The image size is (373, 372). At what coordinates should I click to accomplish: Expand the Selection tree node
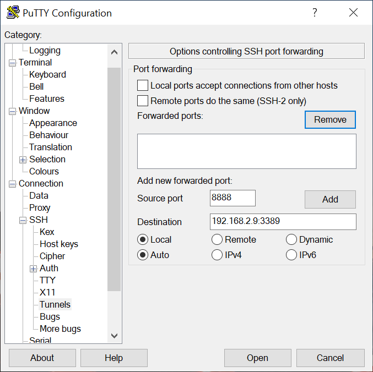pos(23,160)
